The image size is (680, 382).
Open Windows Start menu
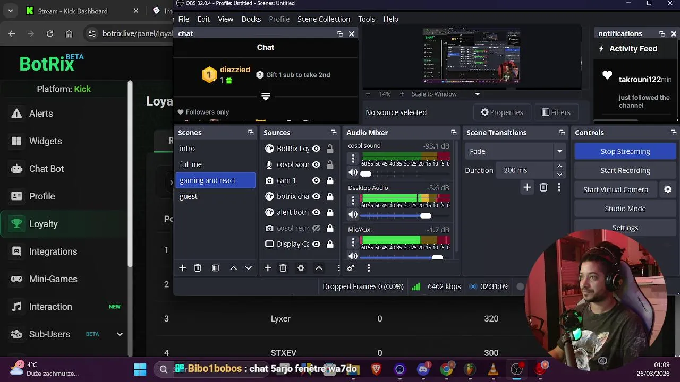pyautogui.click(x=140, y=369)
